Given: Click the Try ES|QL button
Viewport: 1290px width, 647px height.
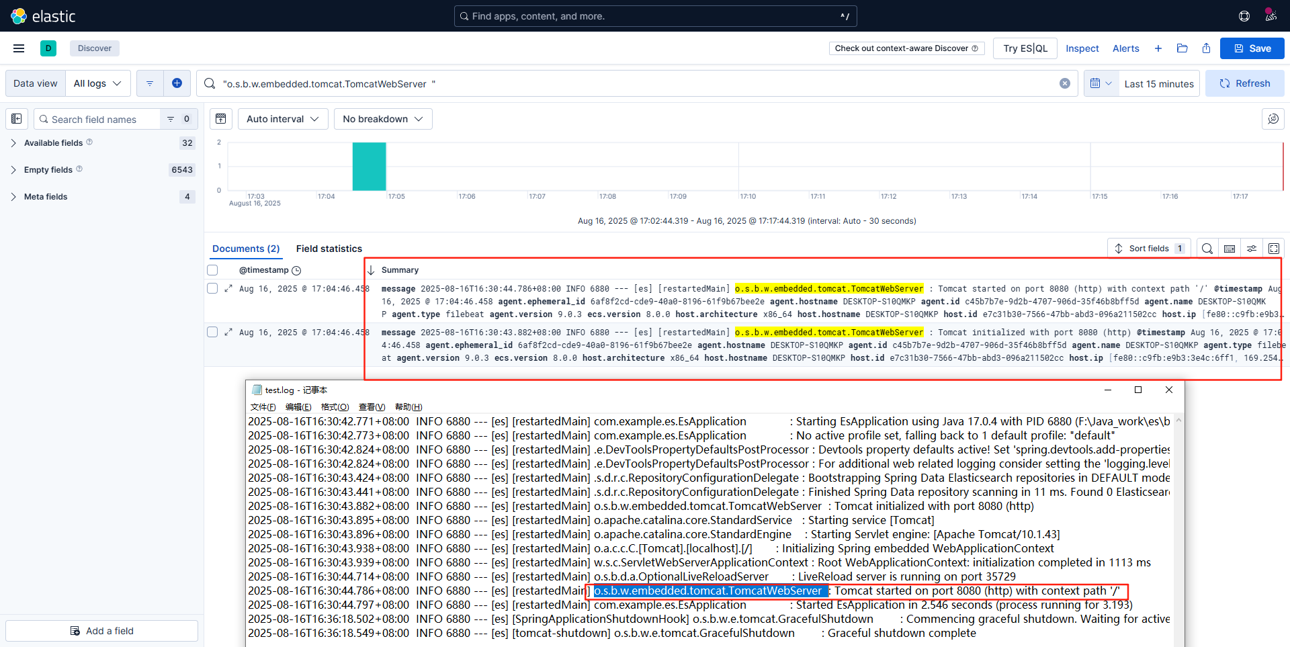Looking at the screenshot, I should pyautogui.click(x=1025, y=48).
